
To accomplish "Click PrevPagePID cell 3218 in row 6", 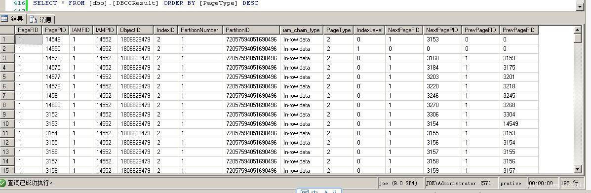I will [x=519, y=86].
